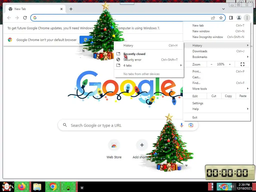
Task: Click the 00:00:00 timer widget
Action: point(230,172)
